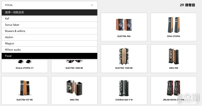Screen dimensions: 202x106
Task: Open the JMLab Nova Utopia speaker image
Action: 174,88
